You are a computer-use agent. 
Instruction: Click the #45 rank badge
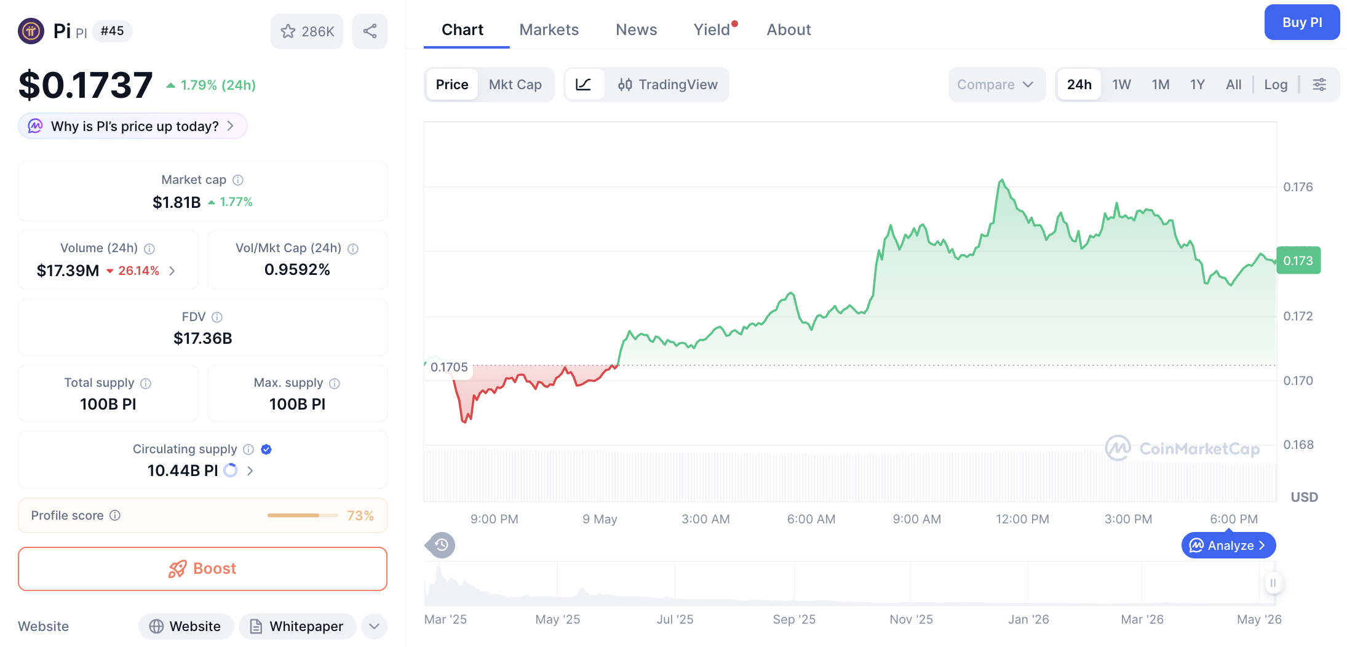(x=112, y=31)
